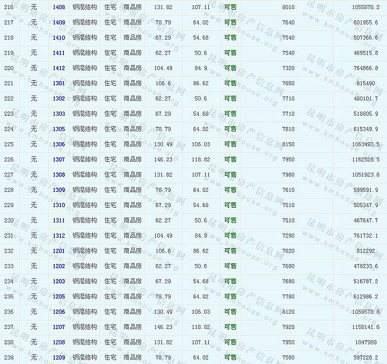
Task: Click room 1311 link
Action: click(x=58, y=221)
